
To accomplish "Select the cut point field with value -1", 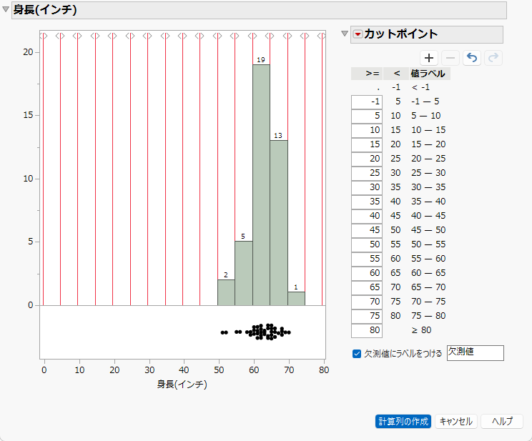I will point(367,101).
